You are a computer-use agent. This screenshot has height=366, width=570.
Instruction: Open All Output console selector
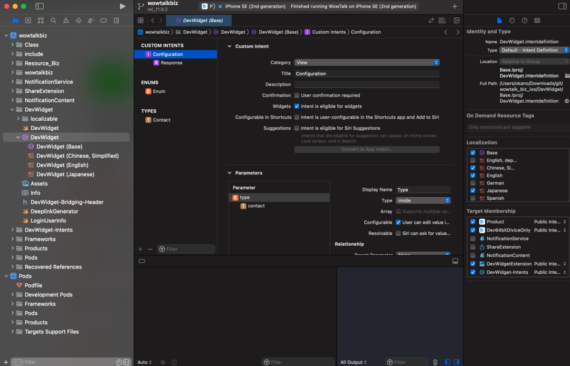[354, 362]
